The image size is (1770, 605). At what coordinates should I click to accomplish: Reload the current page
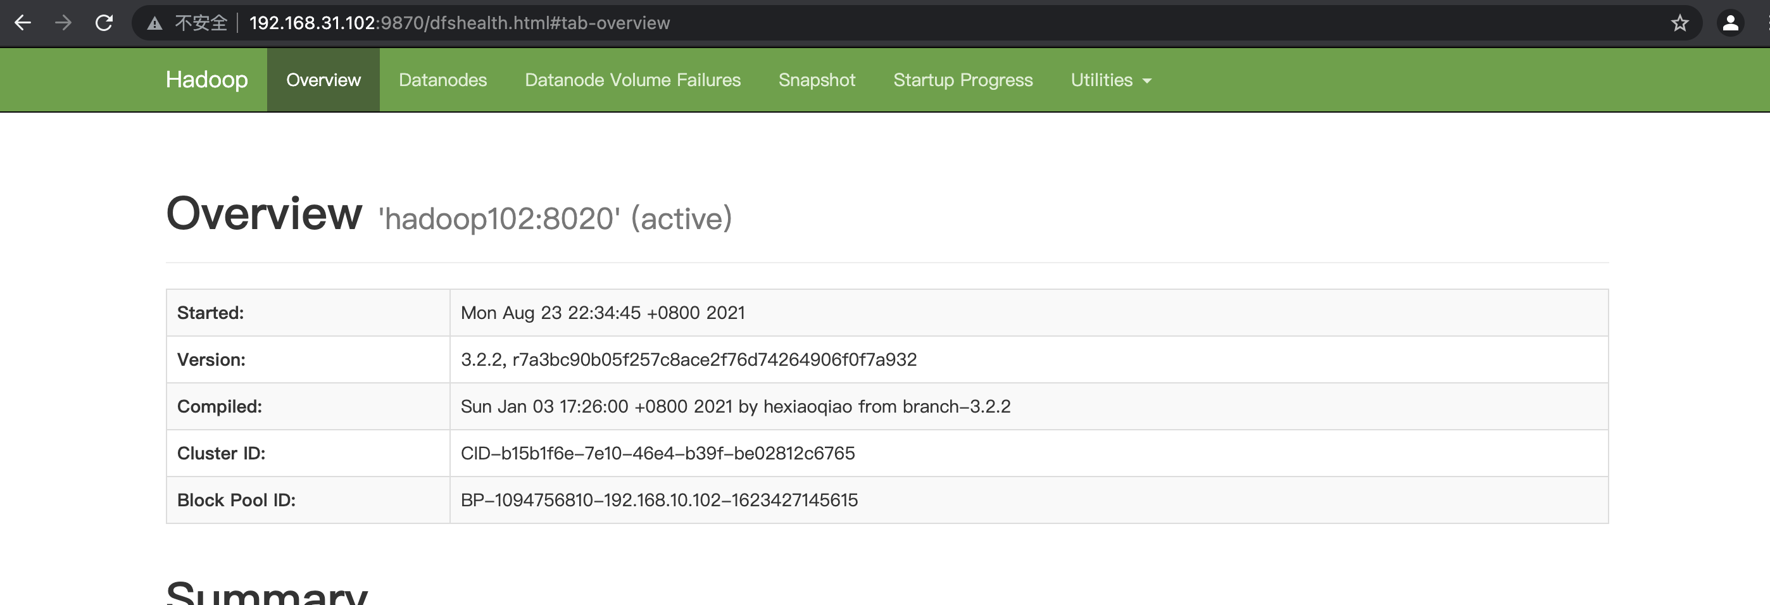click(x=104, y=23)
